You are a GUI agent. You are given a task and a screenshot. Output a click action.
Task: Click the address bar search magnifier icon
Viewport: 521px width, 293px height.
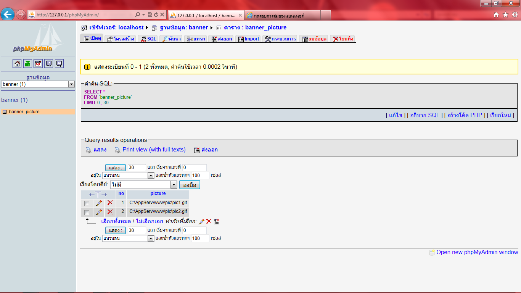(x=138, y=15)
